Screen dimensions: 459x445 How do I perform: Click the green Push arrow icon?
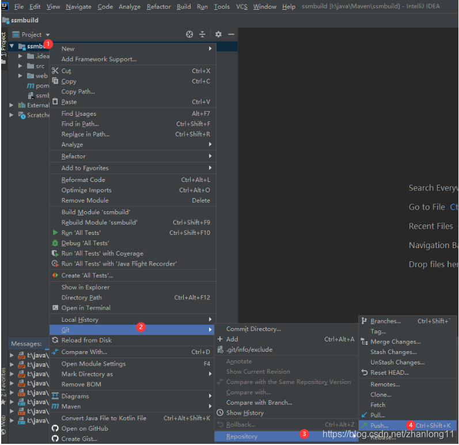364,425
